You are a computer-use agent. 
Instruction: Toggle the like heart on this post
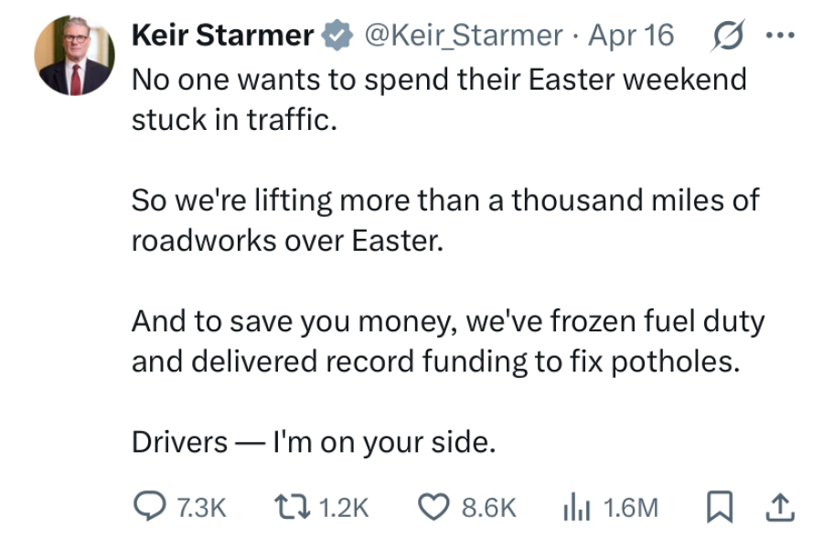[x=433, y=507]
